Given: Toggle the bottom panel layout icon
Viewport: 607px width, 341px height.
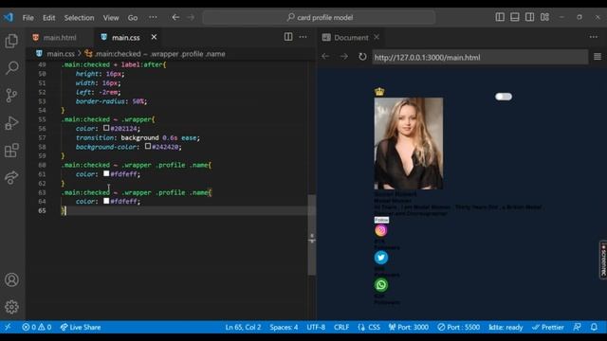Looking at the screenshot, I should click(x=514, y=17).
